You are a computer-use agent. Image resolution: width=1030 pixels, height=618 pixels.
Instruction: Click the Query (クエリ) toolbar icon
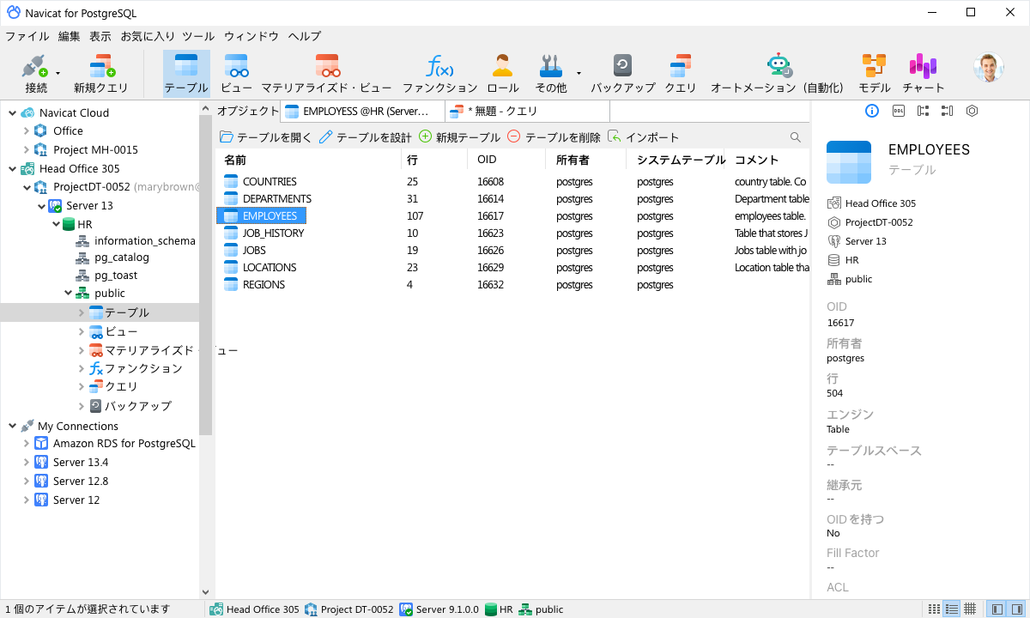click(x=681, y=74)
